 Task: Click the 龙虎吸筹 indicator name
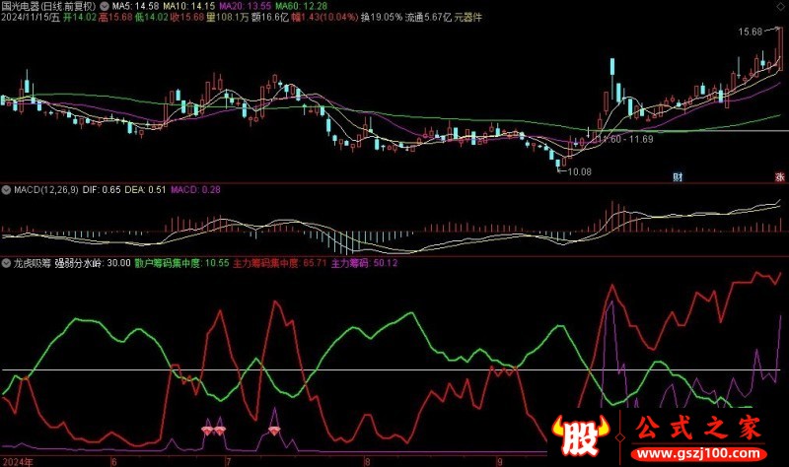pyautogui.click(x=32, y=263)
